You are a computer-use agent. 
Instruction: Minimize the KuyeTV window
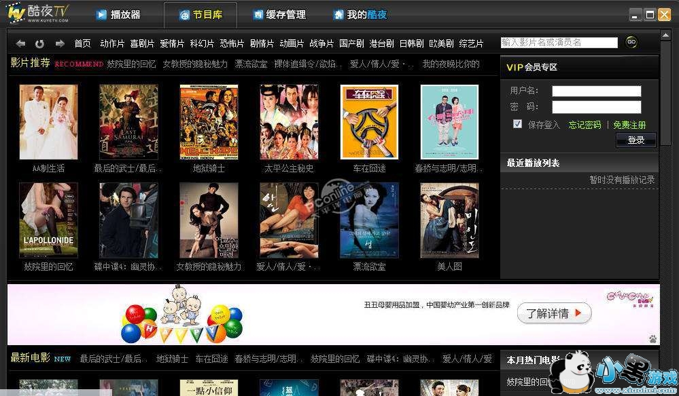(636, 15)
